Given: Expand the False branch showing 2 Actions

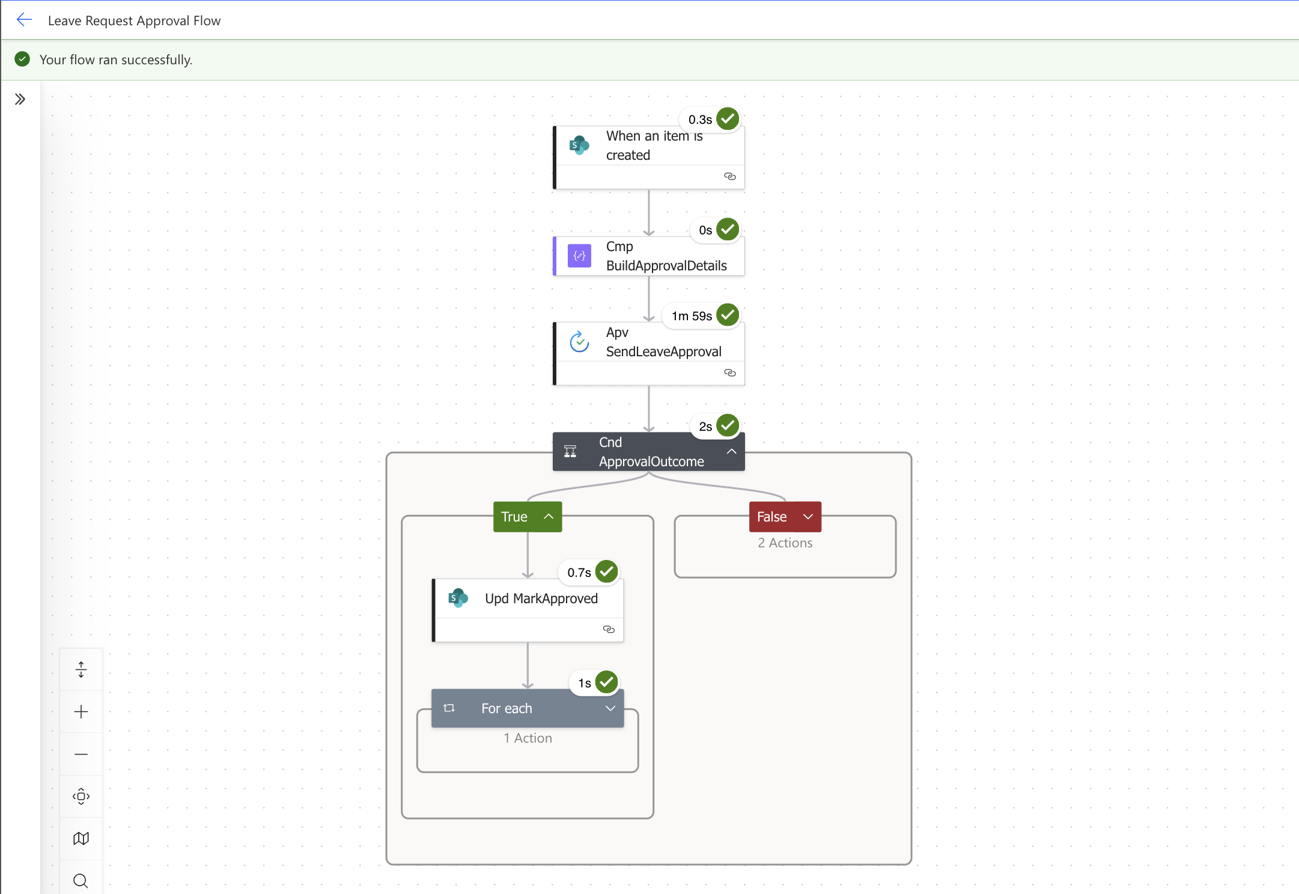Looking at the screenshot, I should (808, 517).
